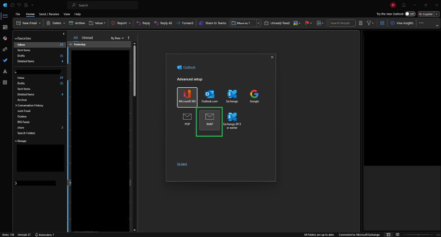
Task: Click the Search People field
Action: tap(342, 23)
